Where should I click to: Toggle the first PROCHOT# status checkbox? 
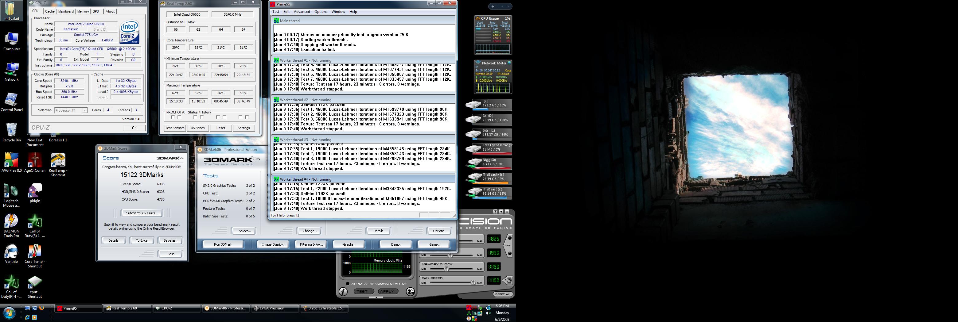pyautogui.click(x=173, y=117)
